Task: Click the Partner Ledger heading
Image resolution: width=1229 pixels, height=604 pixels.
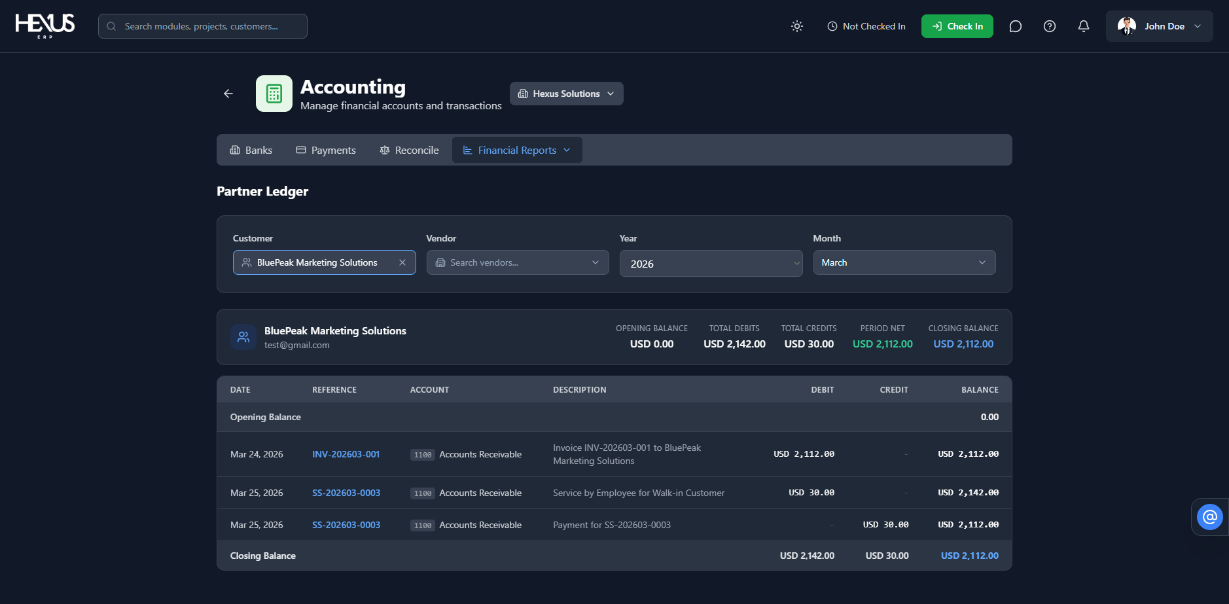Action: click(x=262, y=191)
